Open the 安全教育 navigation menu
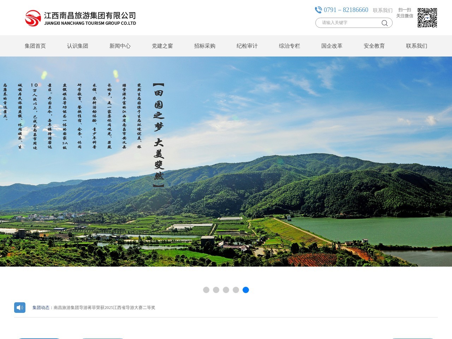The image size is (452, 339). tap(375, 46)
